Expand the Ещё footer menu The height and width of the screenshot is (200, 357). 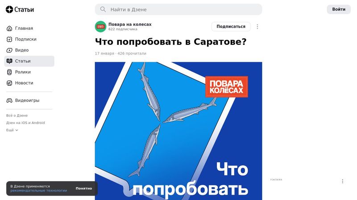[12, 130]
